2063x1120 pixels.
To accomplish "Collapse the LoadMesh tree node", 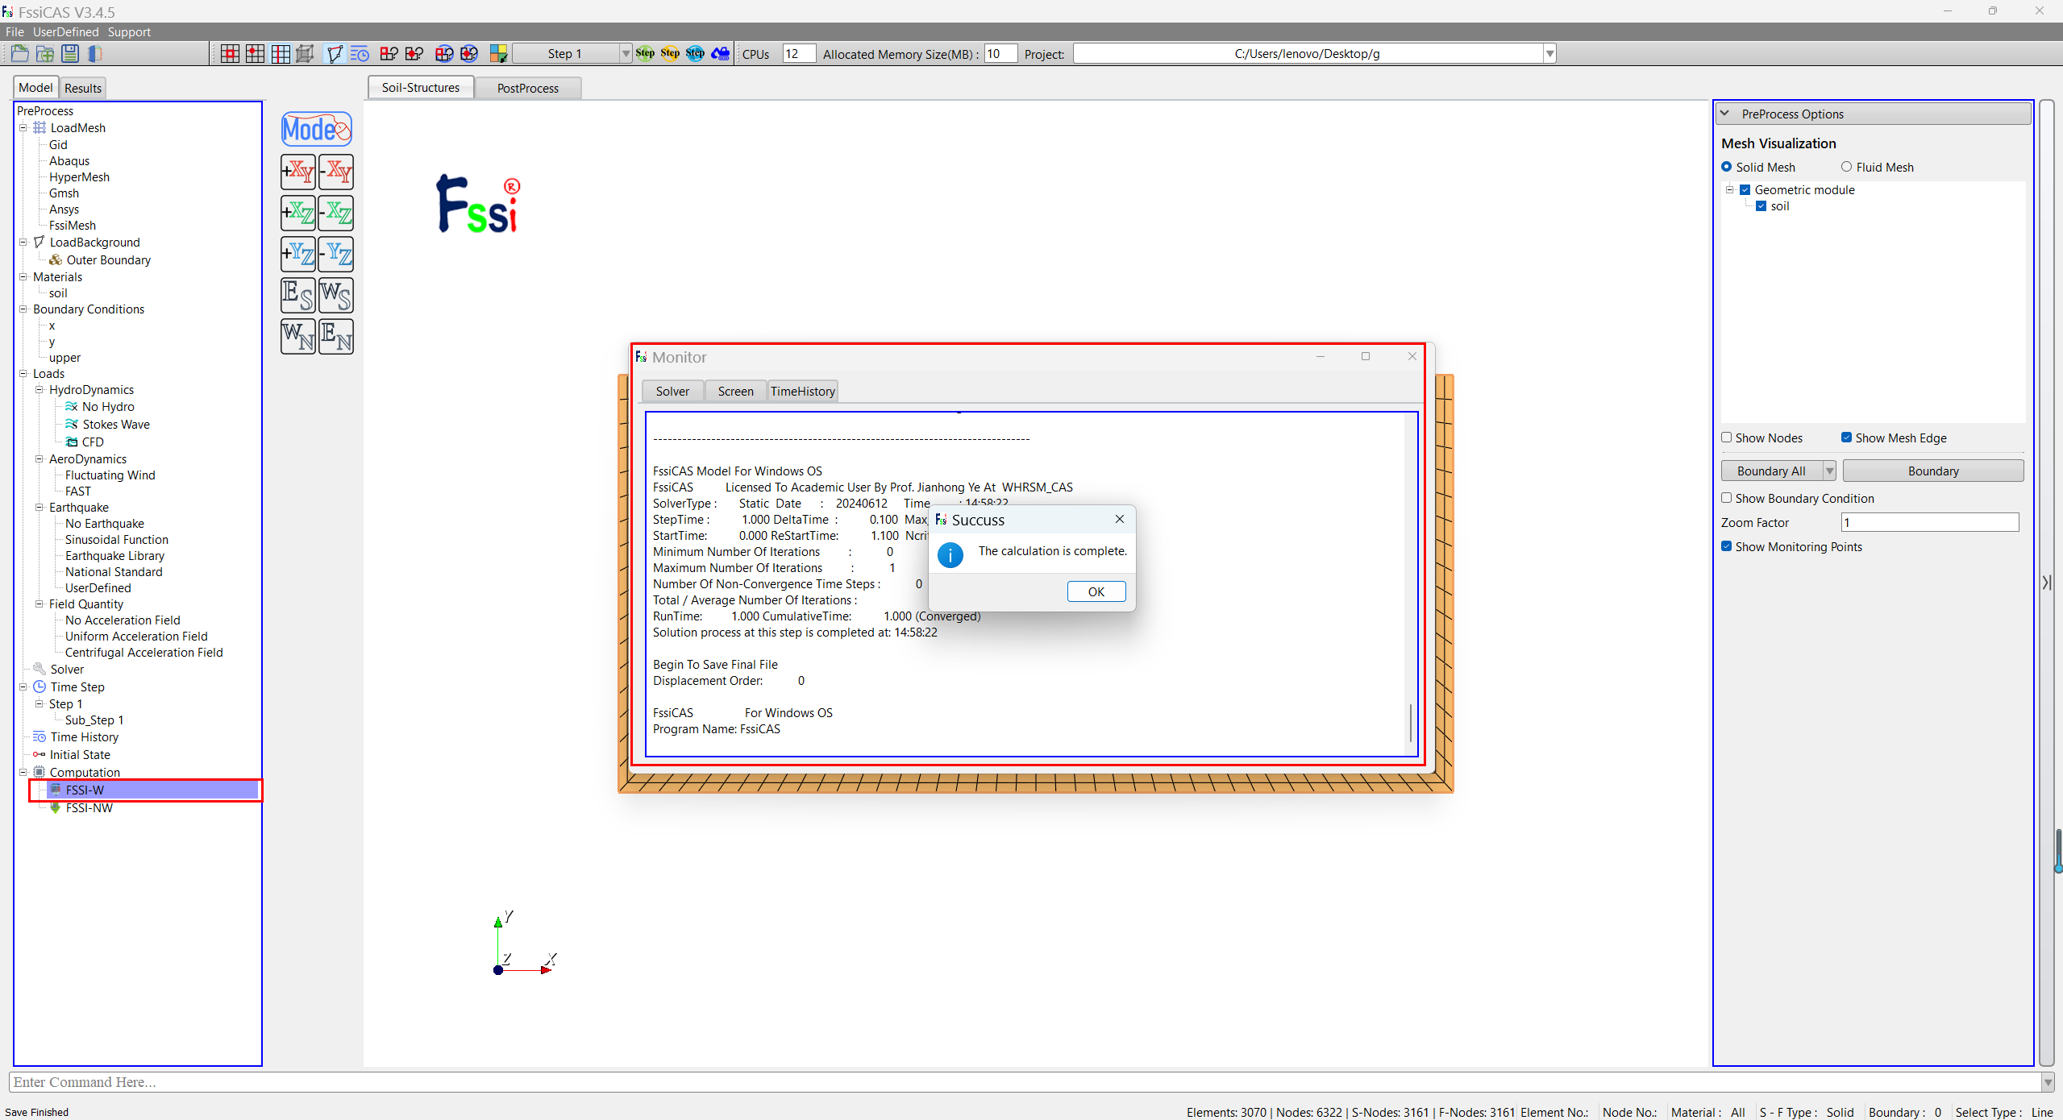I will (23, 127).
